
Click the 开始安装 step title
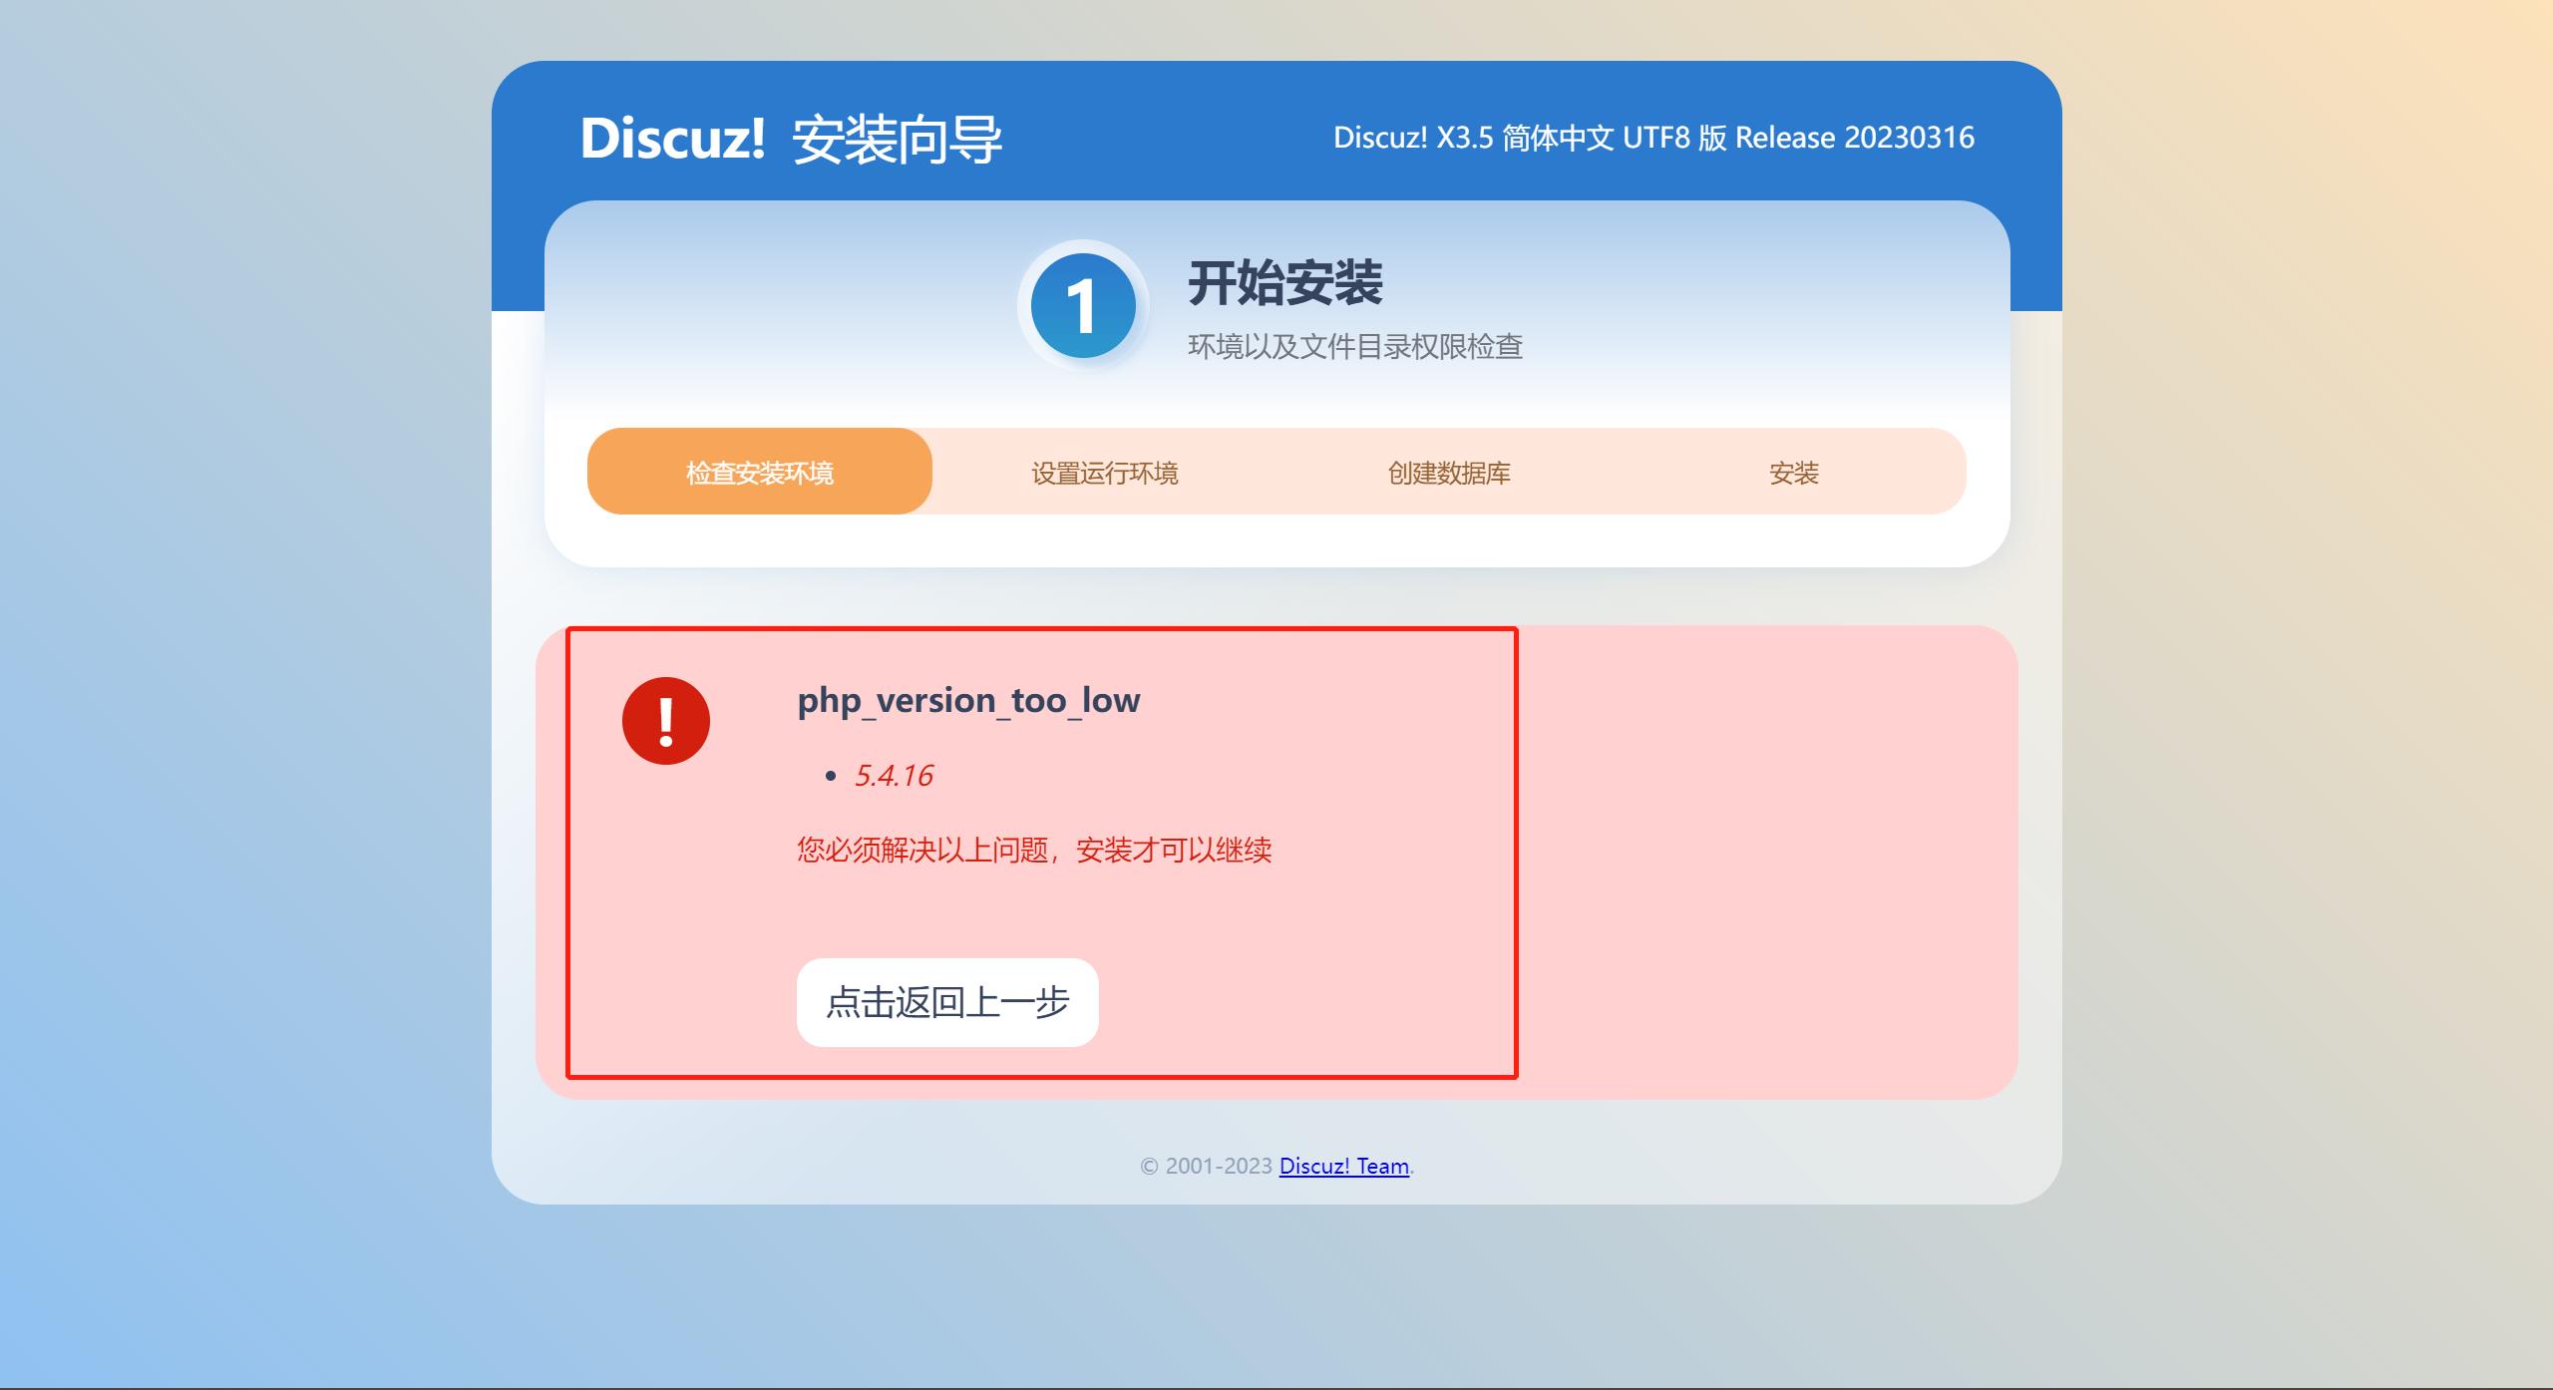click(x=1285, y=283)
